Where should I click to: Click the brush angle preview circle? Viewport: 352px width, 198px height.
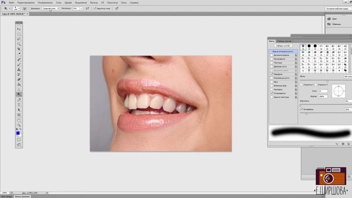pyautogui.click(x=339, y=91)
